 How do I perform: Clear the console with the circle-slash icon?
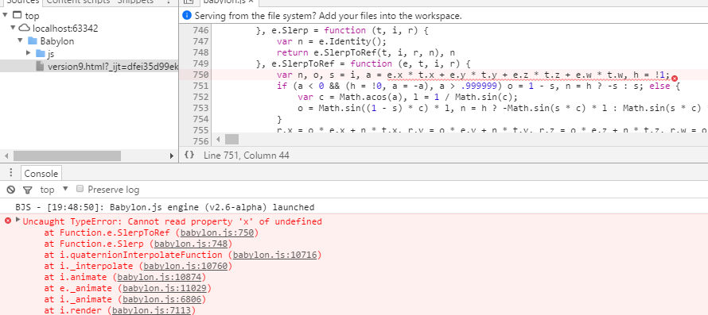(x=11, y=190)
